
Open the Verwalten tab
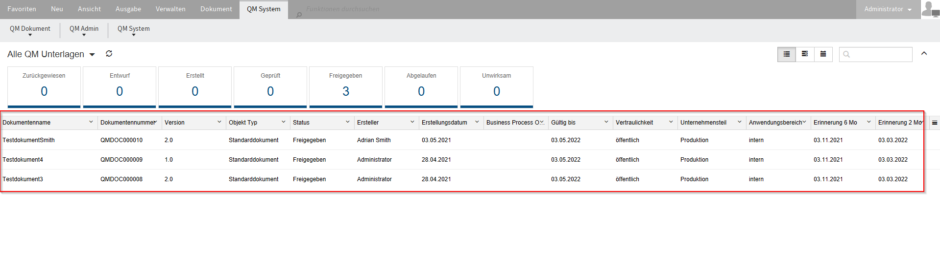(170, 9)
